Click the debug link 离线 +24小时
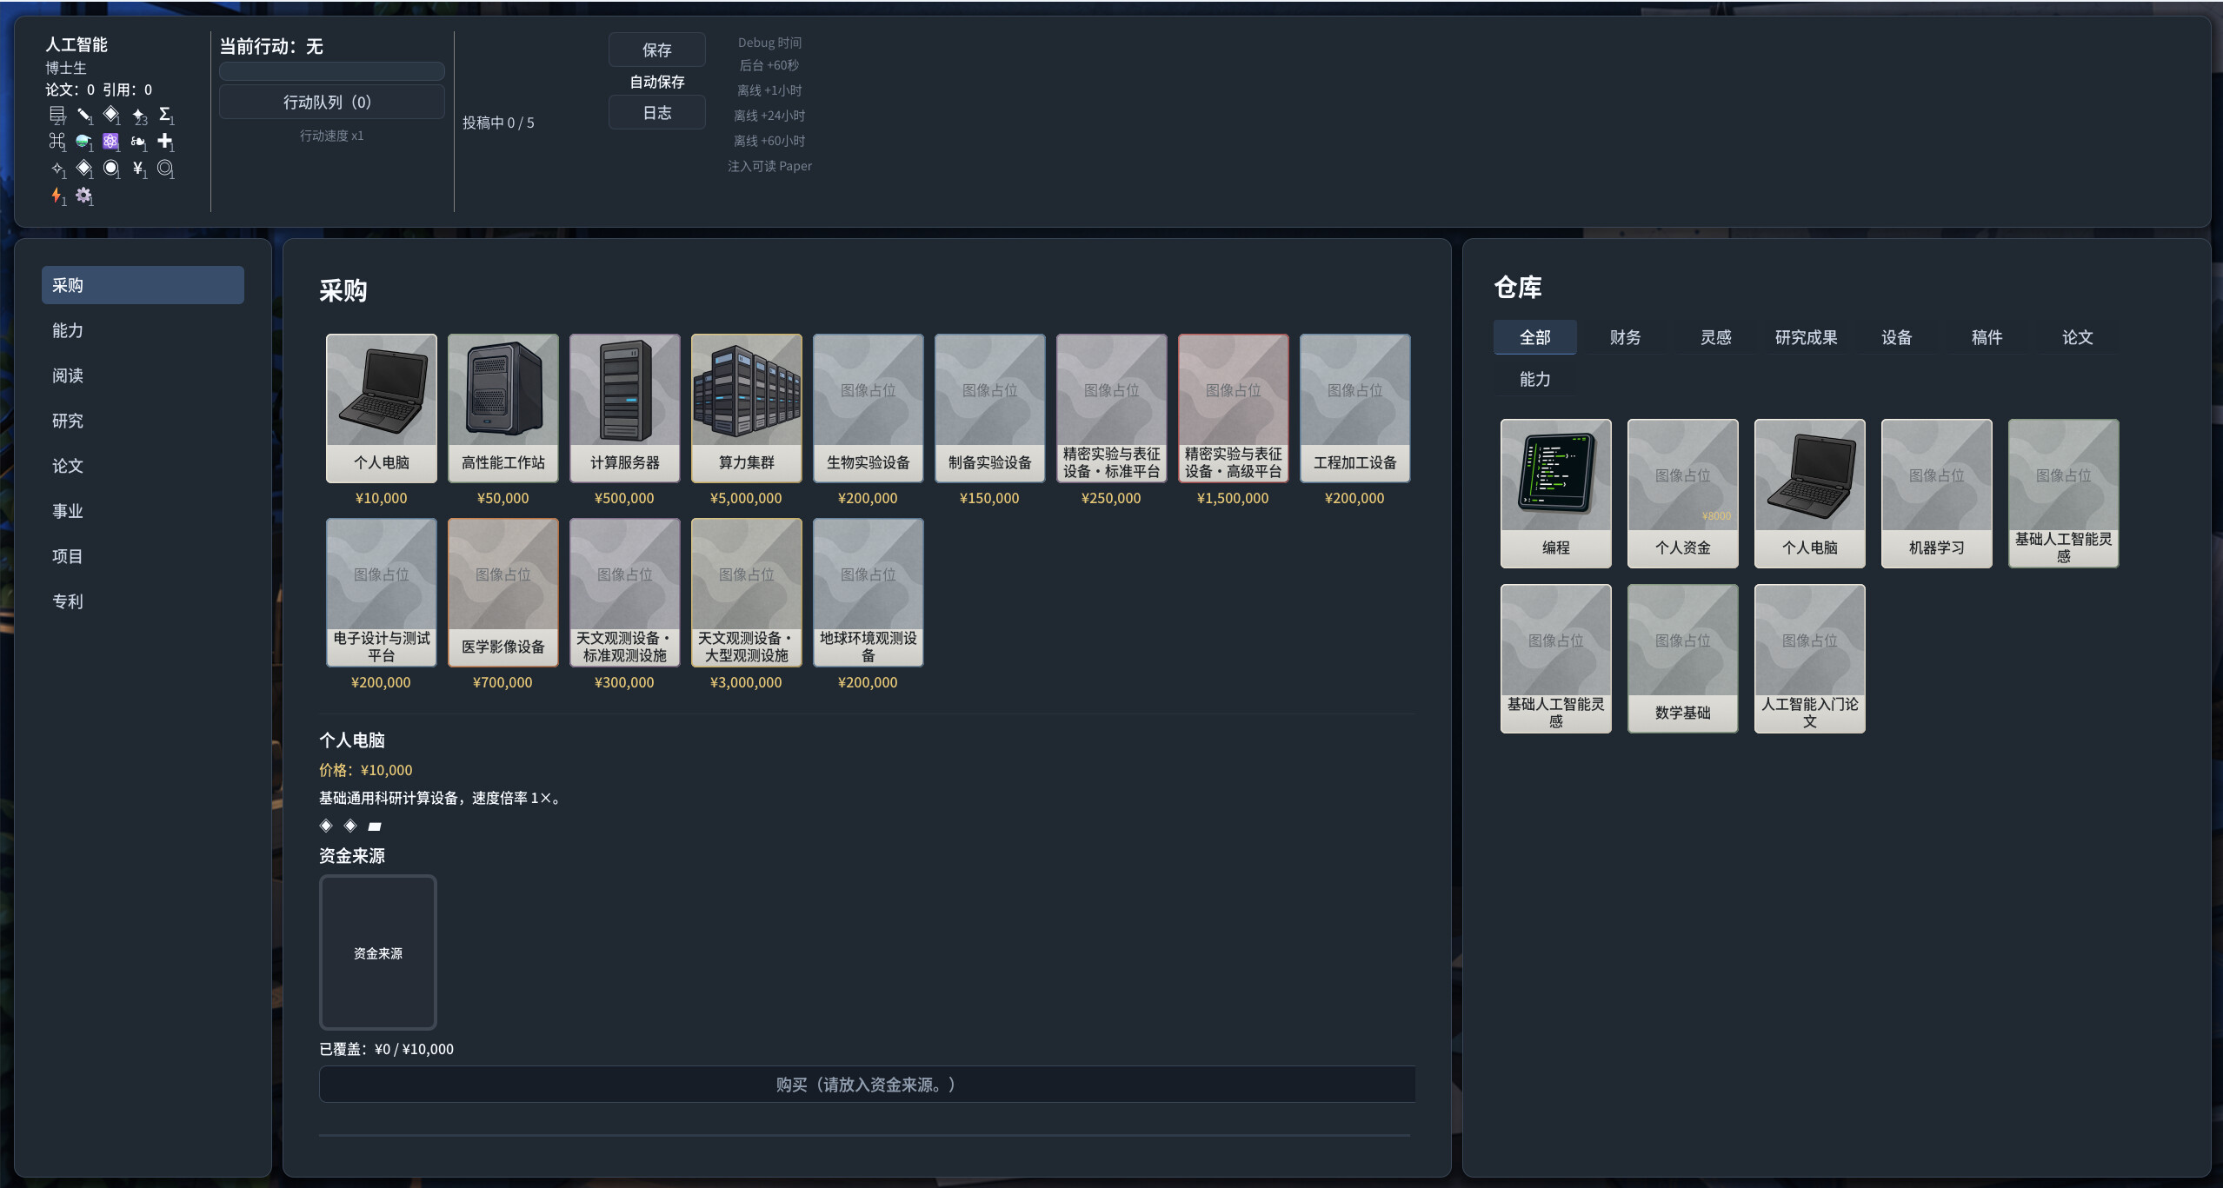Viewport: 2223px width, 1188px height. coord(769,116)
